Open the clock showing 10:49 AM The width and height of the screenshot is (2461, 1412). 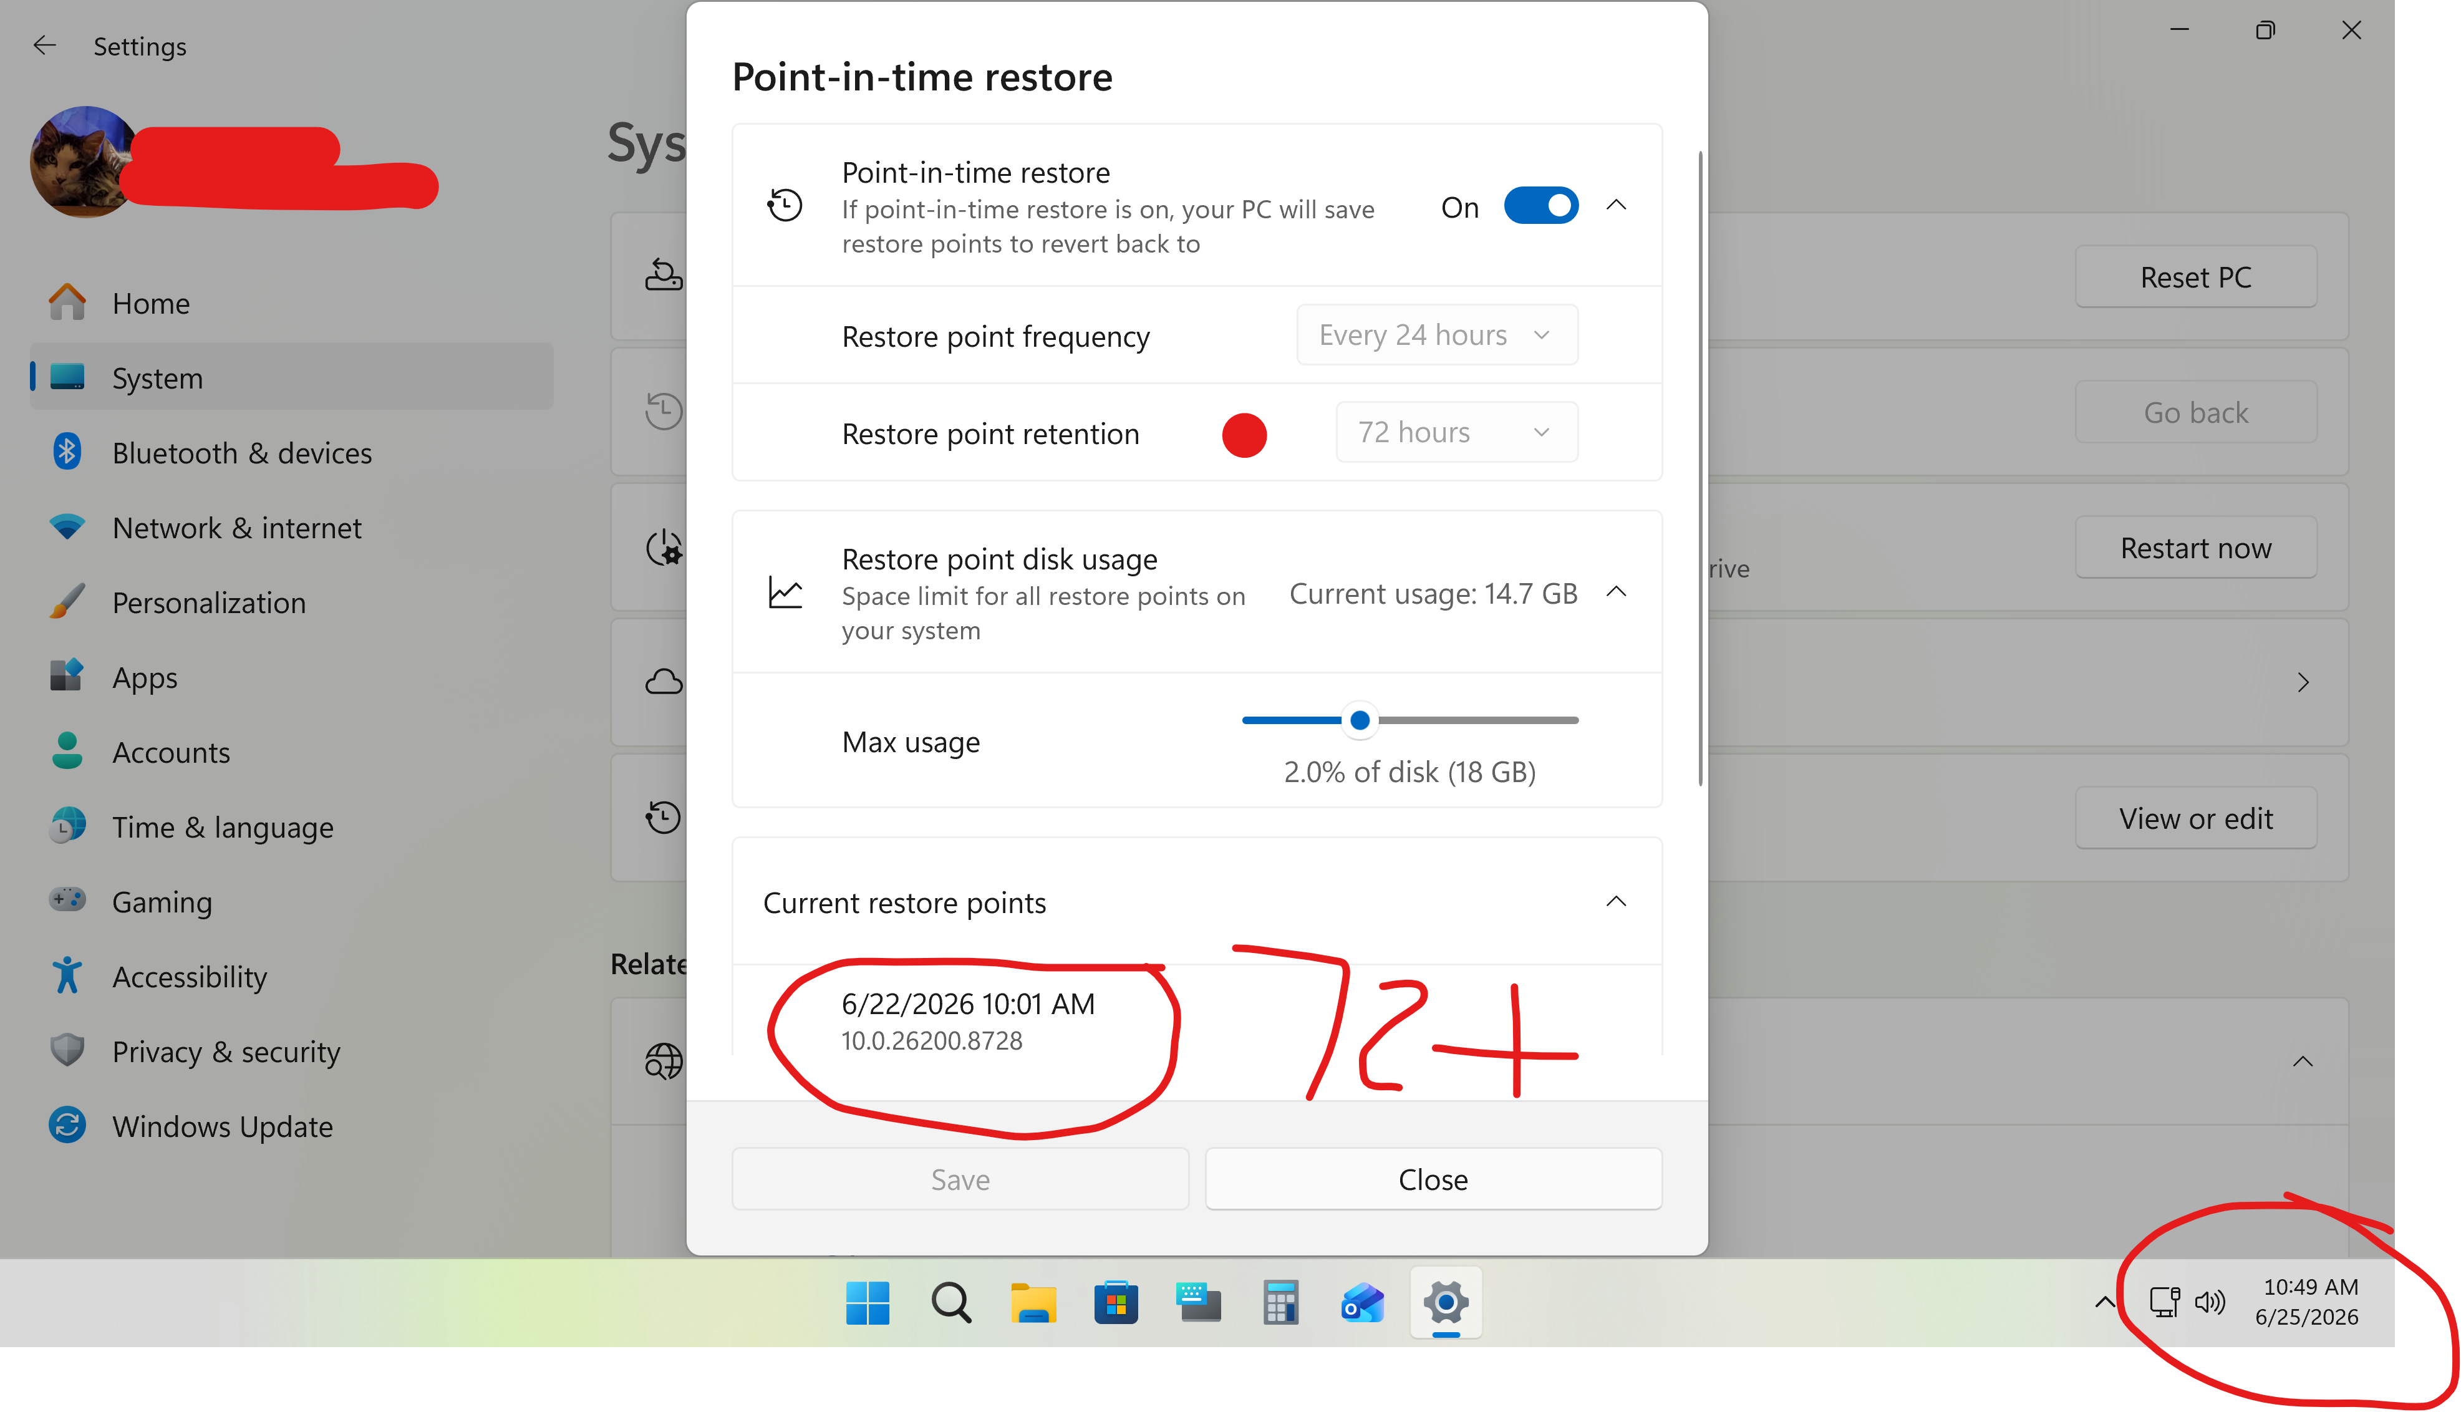(2308, 1302)
